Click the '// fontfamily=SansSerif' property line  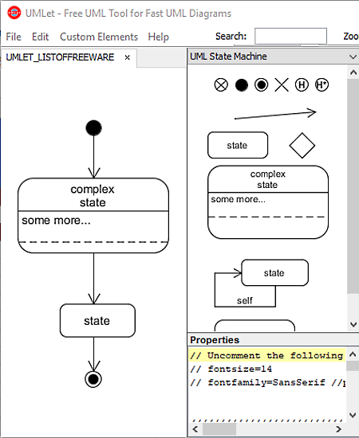[267, 382]
